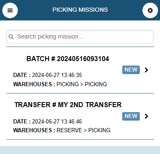Click the NEW badge on the transfer mission
This screenshot has width=160, height=154.
pyautogui.click(x=131, y=116)
